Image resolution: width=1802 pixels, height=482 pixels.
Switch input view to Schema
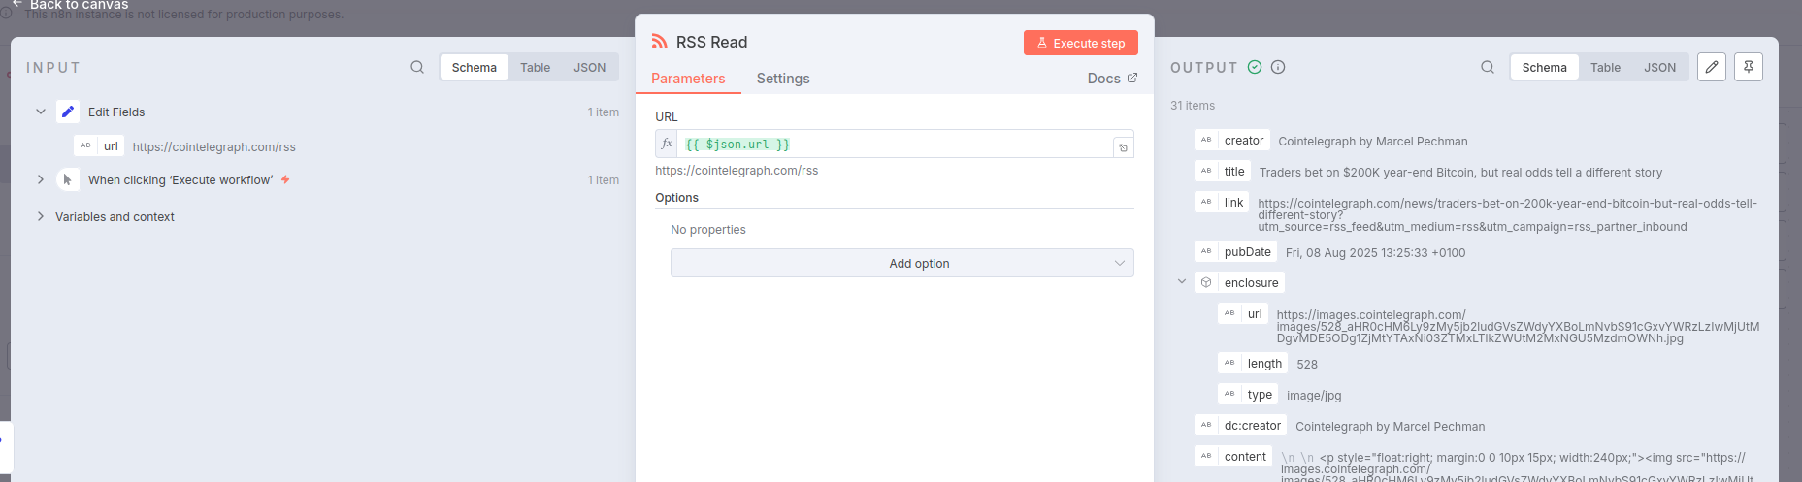(x=474, y=67)
